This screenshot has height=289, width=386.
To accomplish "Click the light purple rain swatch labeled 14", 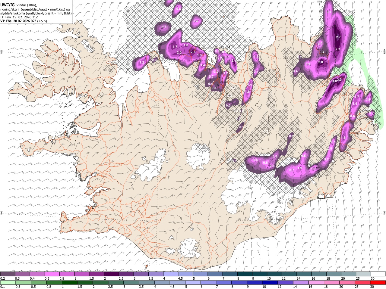I will click(301, 283).
